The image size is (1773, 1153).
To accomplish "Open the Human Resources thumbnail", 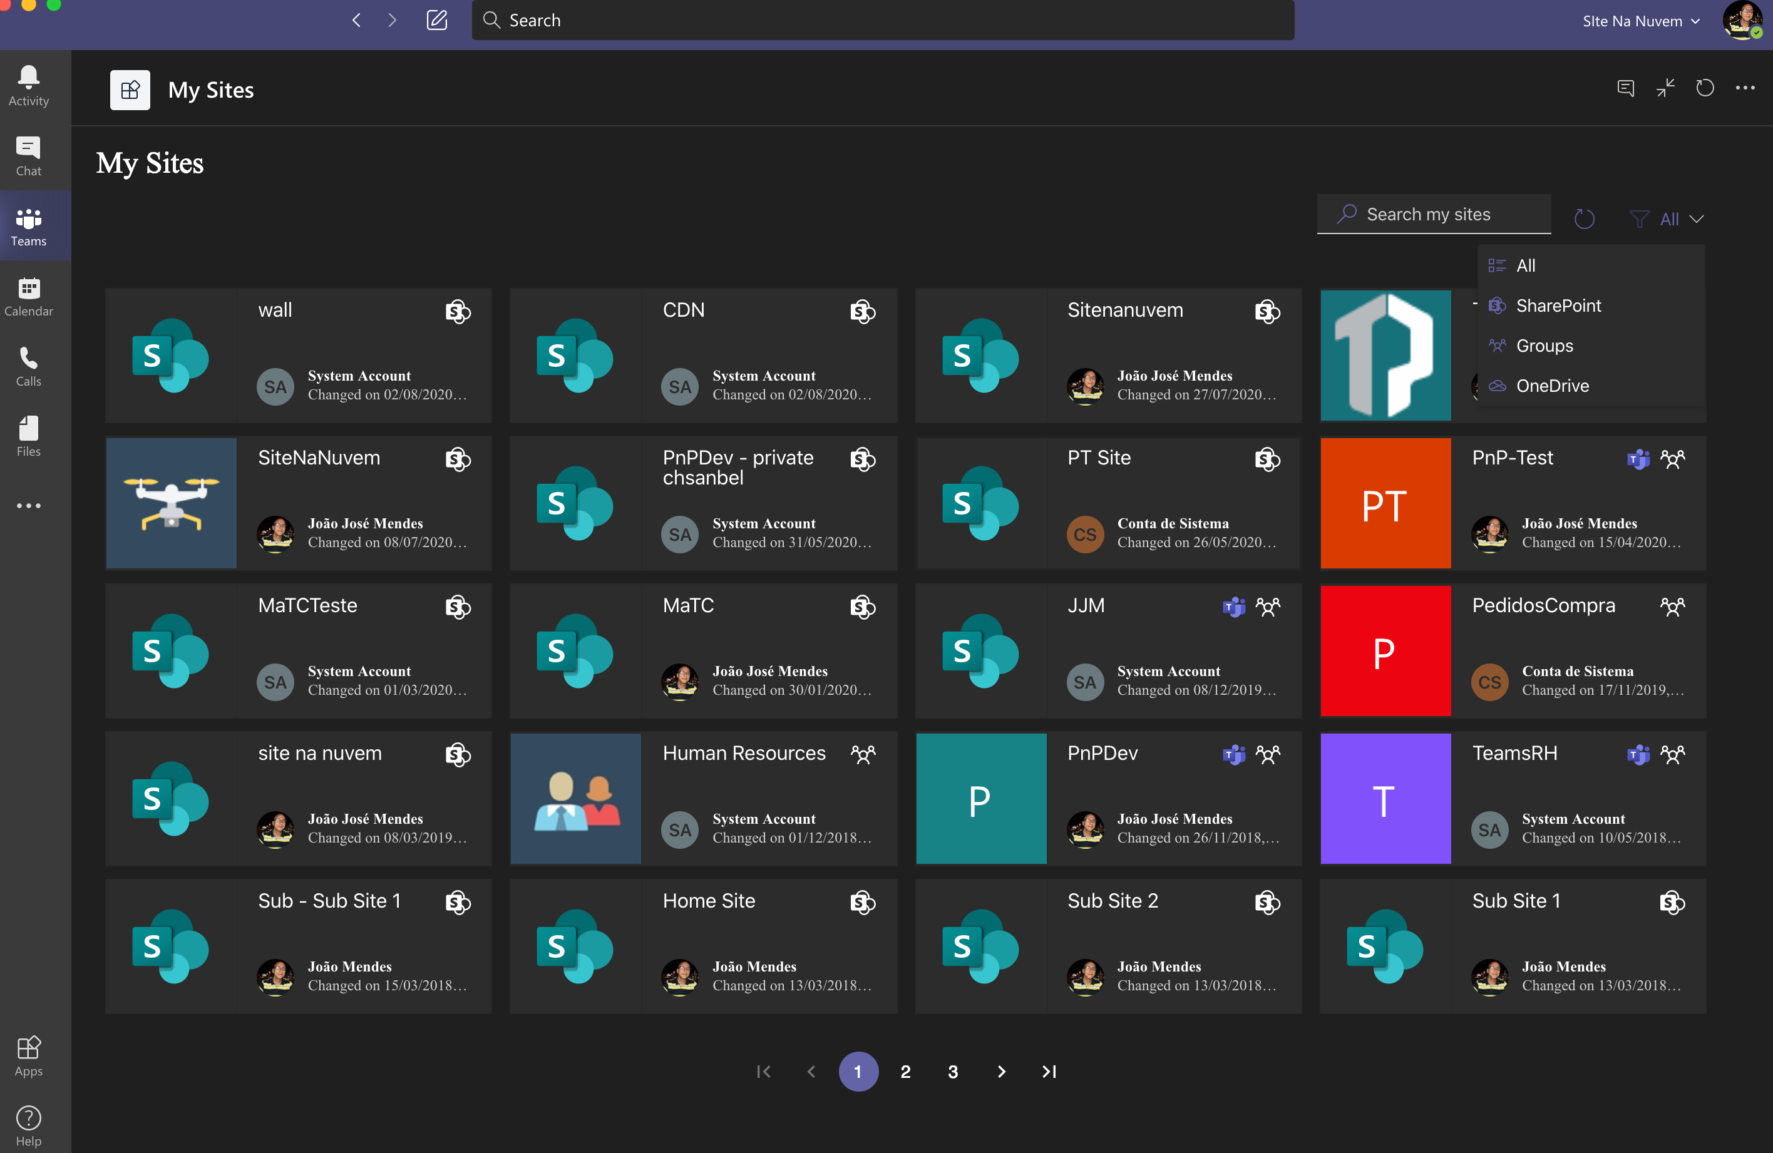I will [x=575, y=799].
